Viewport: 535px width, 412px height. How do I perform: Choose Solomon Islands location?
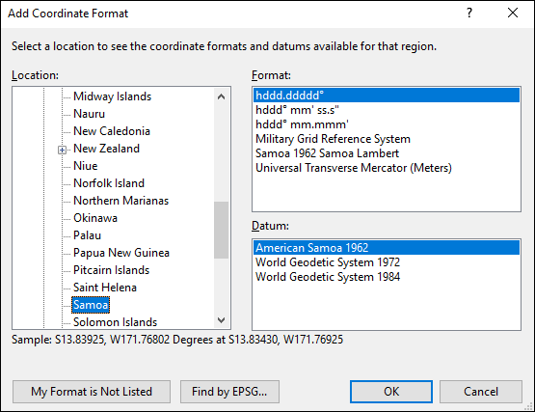coord(115,322)
